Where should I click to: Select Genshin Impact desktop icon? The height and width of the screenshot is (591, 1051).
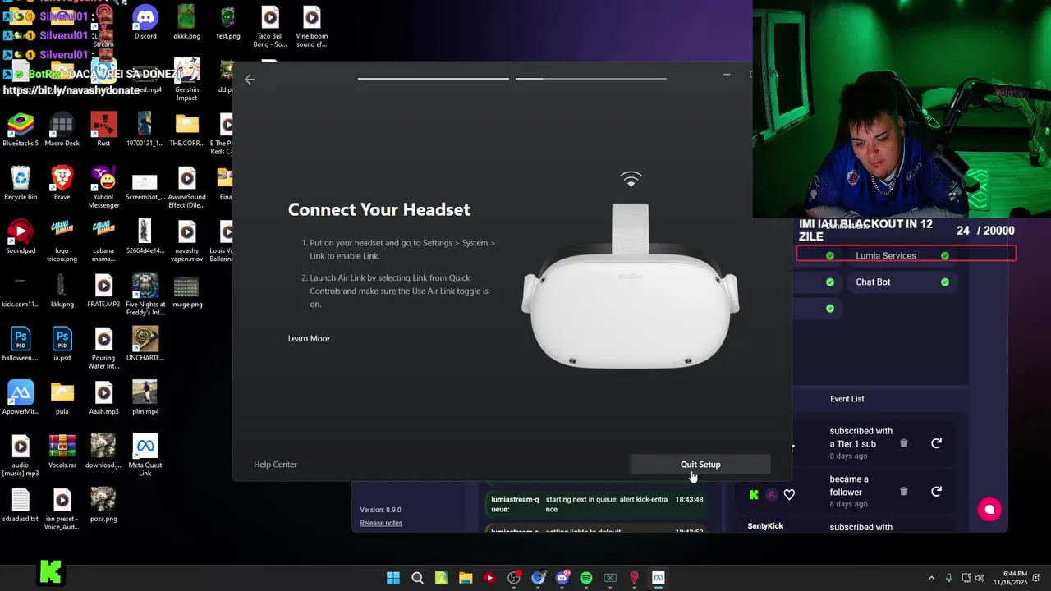pyautogui.click(x=186, y=80)
